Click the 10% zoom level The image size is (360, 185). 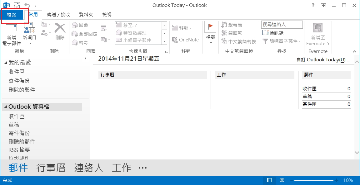pos(348,180)
